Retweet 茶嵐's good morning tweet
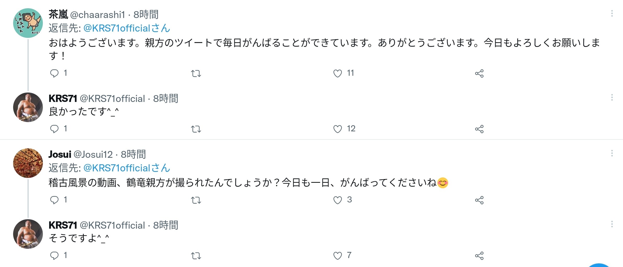Viewport: 623px width, 267px height. [x=196, y=74]
